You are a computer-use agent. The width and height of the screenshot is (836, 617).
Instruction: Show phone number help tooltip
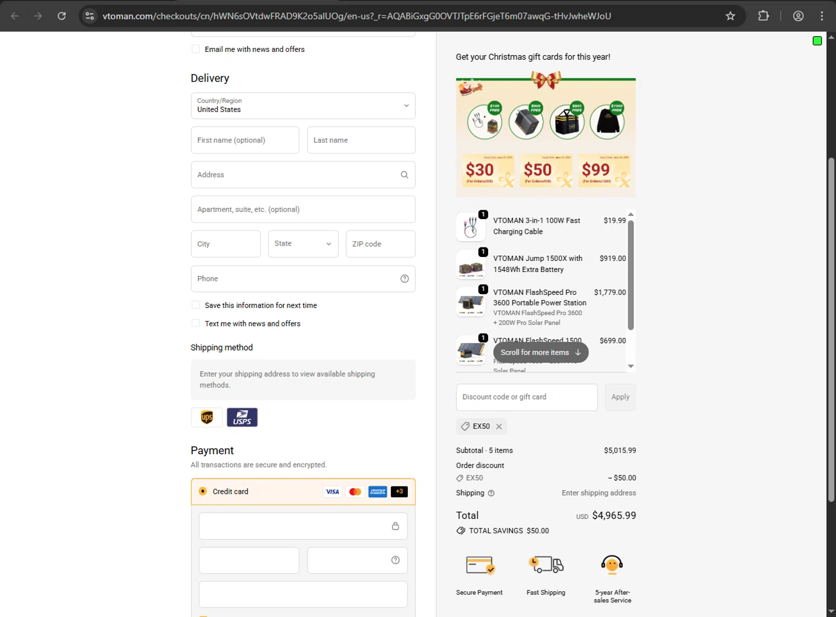click(405, 279)
